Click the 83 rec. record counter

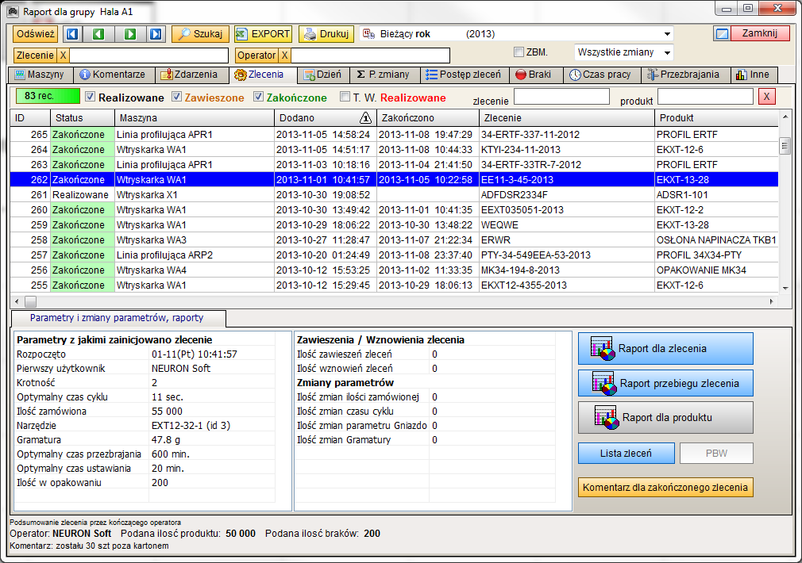click(48, 96)
